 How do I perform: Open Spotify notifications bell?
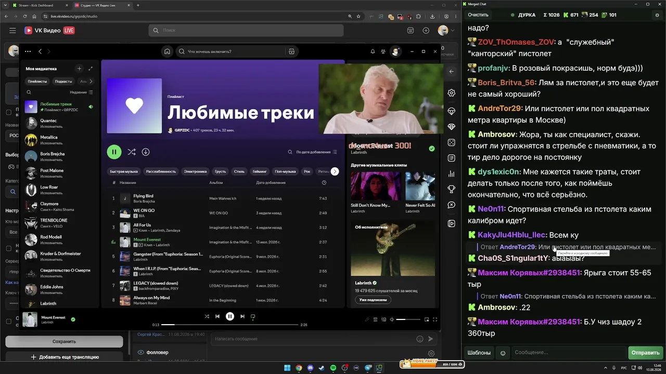[373, 51]
